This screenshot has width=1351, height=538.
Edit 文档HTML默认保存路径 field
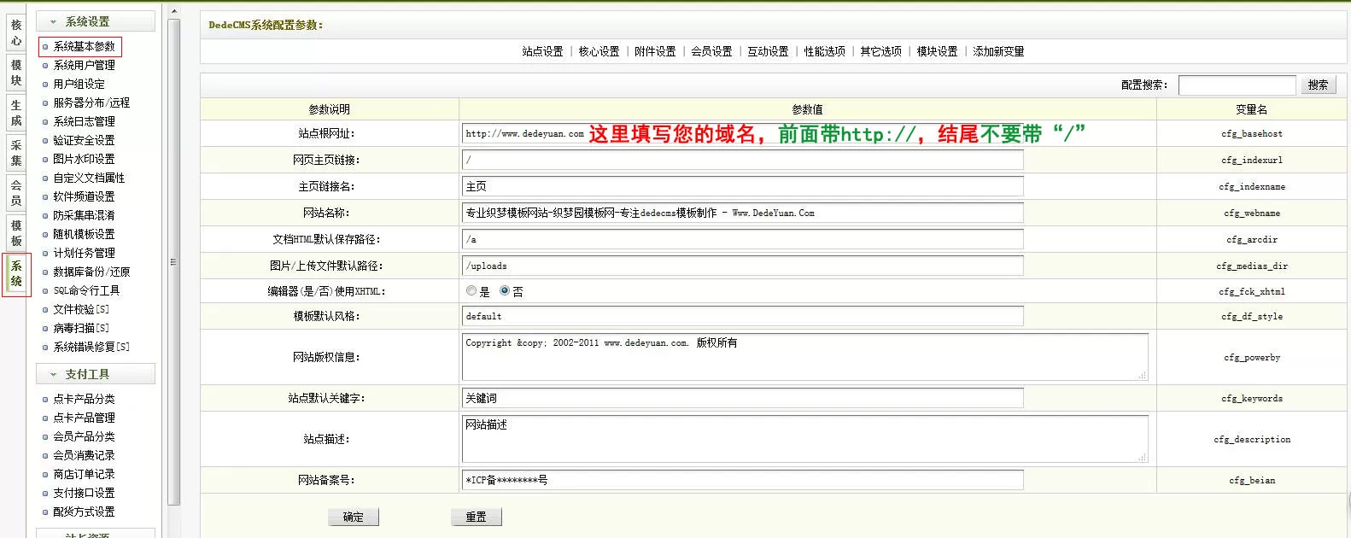[x=742, y=239]
